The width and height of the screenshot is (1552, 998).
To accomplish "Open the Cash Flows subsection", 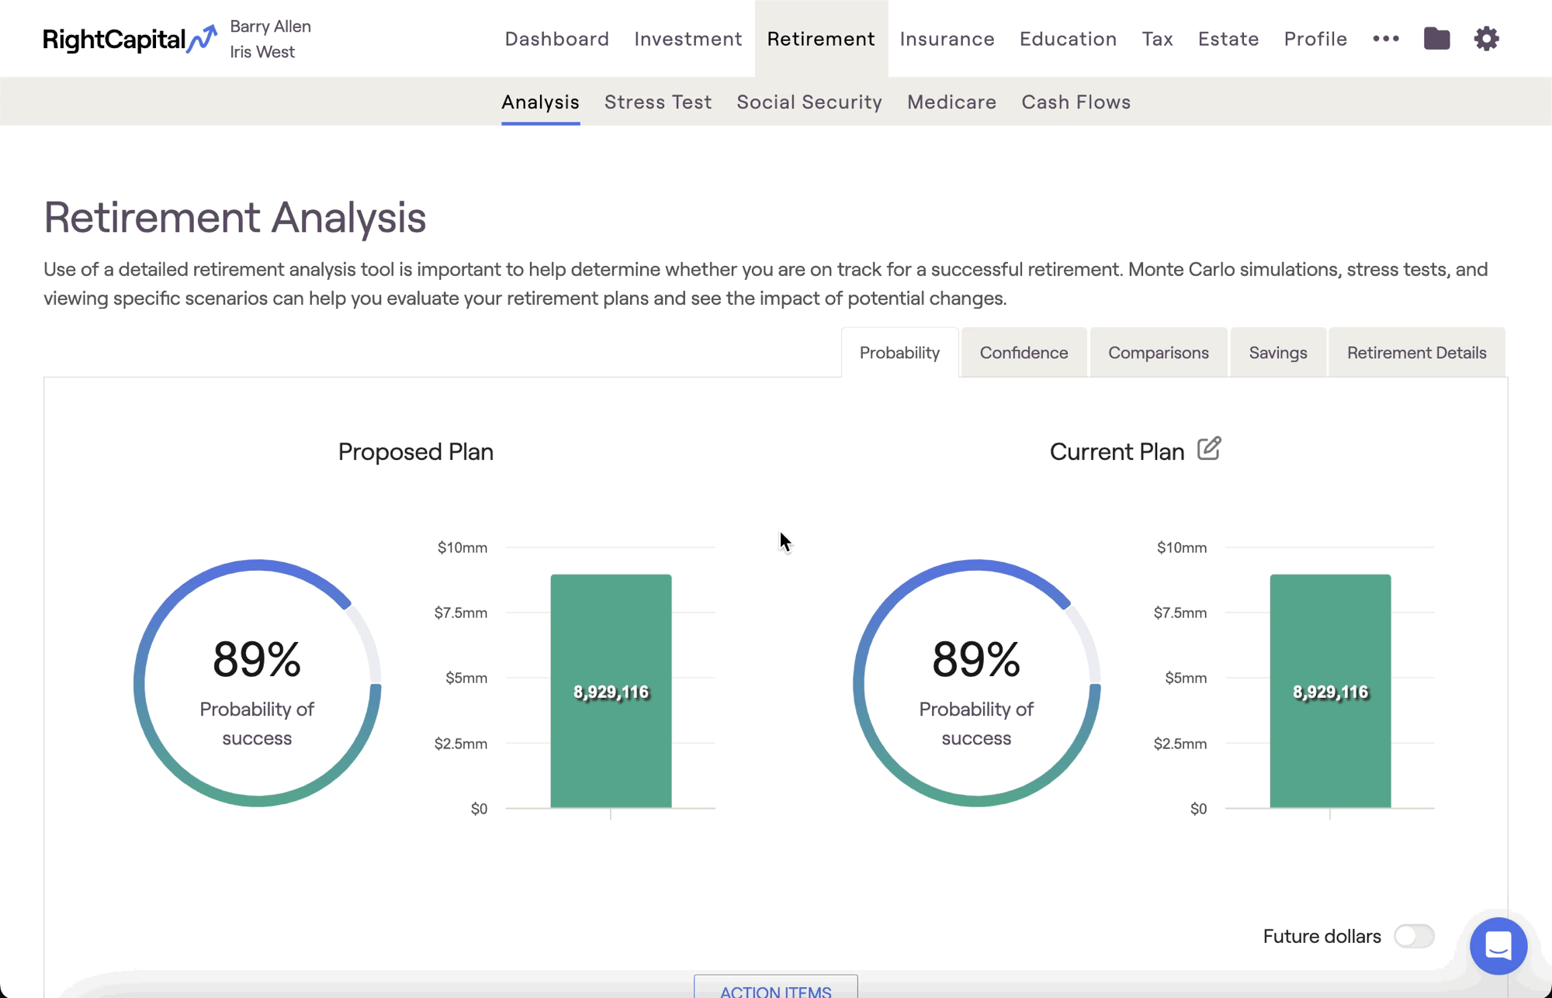I will 1076,102.
